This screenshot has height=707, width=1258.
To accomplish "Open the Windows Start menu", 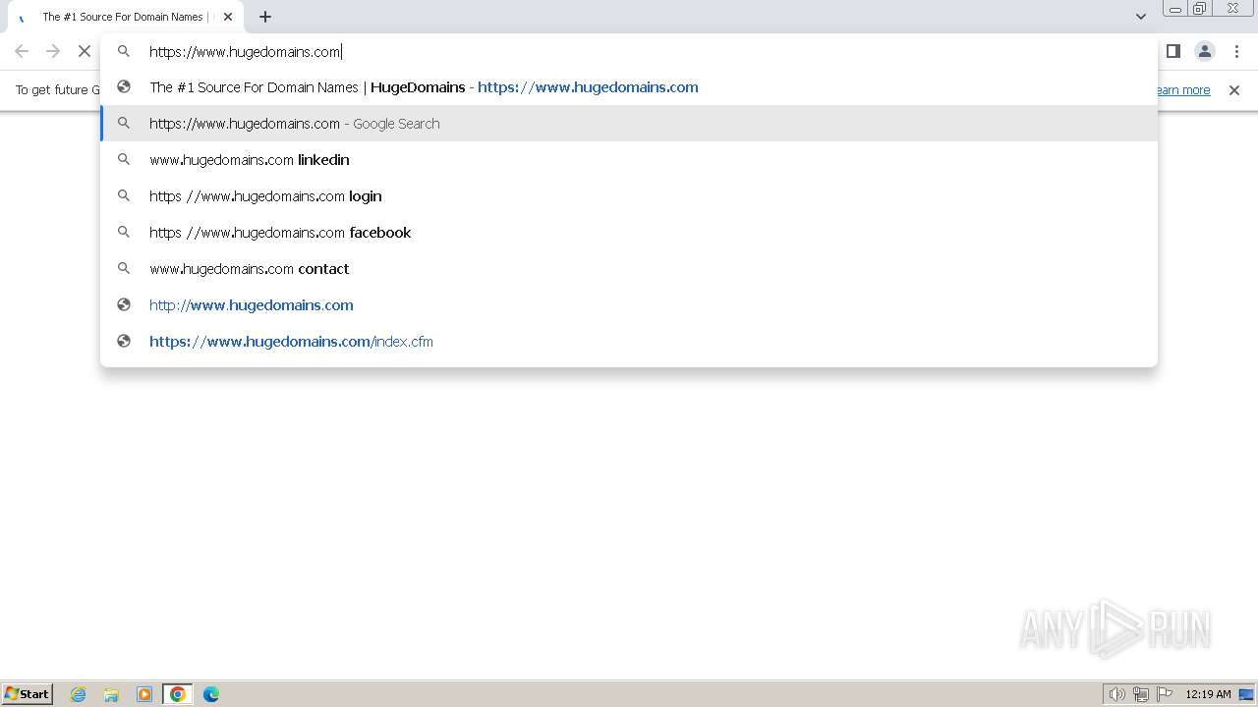I will tap(28, 694).
